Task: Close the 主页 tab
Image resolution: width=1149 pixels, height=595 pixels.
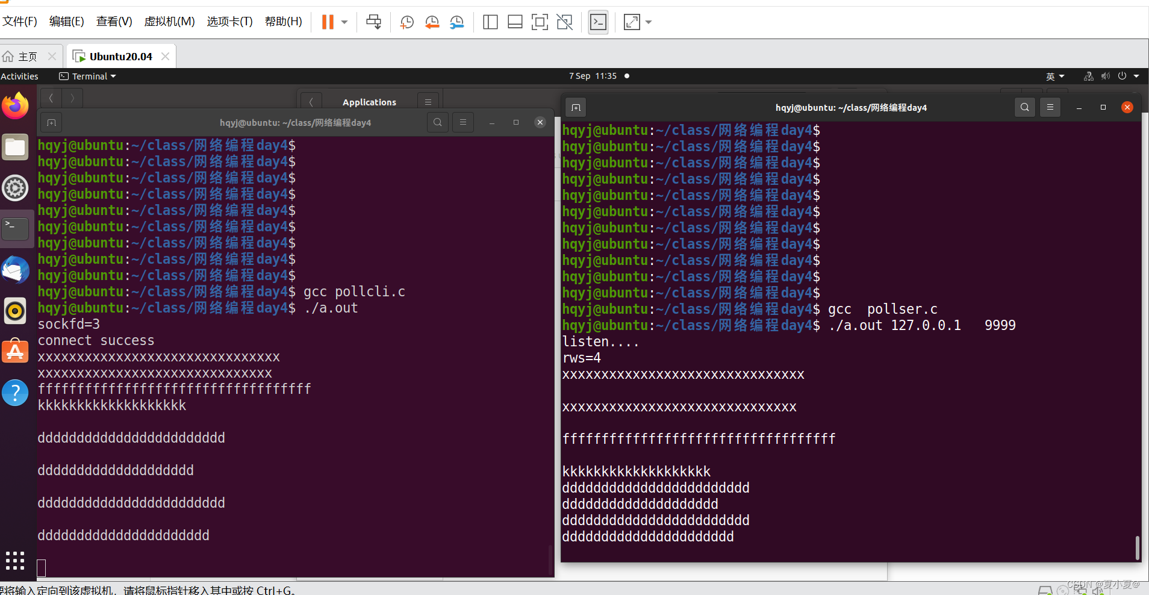Action: click(52, 56)
